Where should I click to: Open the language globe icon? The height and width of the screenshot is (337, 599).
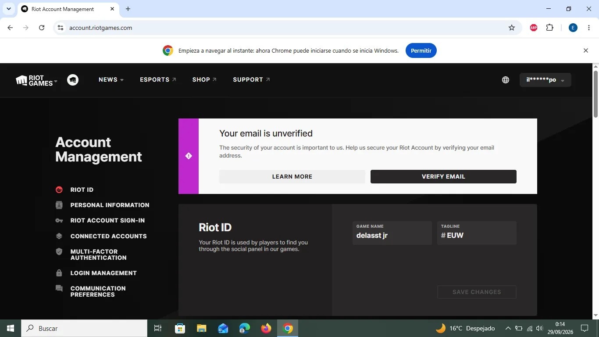[506, 80]
